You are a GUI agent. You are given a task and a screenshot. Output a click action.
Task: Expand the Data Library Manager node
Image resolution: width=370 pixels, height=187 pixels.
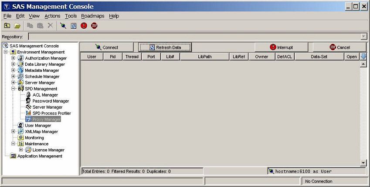pyautogui.click(x=13, y=64)
